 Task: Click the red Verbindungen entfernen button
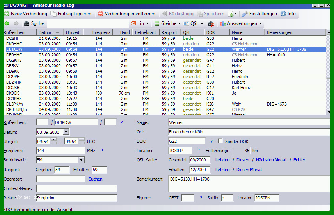click(126, 14)
